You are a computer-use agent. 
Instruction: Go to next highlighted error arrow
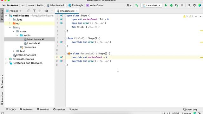200,16
